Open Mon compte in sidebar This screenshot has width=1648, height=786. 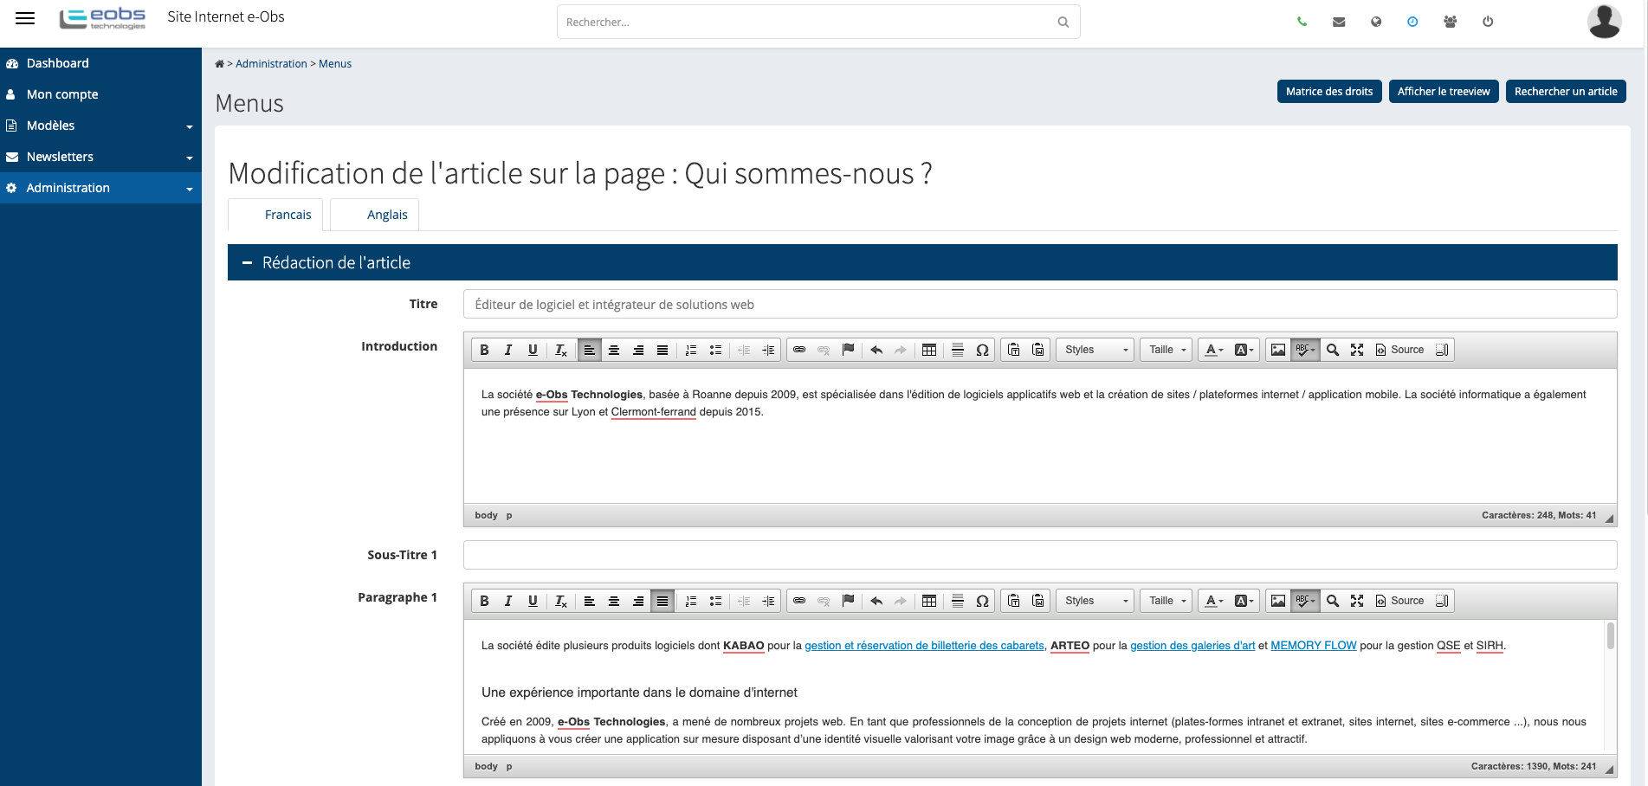tap(100, 94)
